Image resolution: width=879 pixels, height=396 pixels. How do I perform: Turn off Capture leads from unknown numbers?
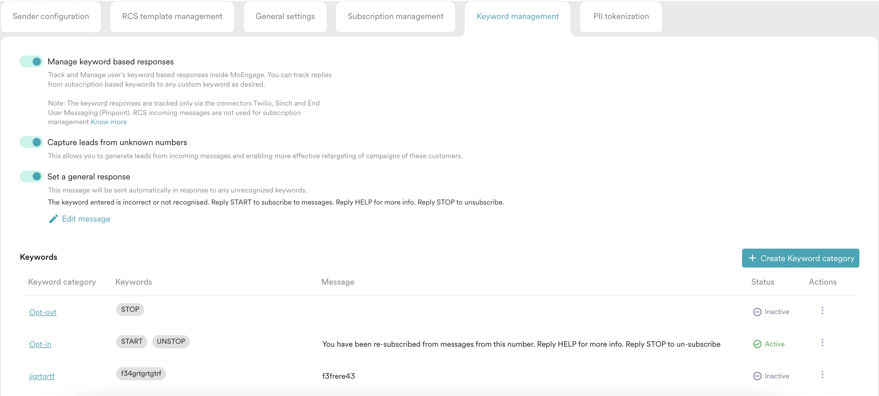[x=31, y=142]
